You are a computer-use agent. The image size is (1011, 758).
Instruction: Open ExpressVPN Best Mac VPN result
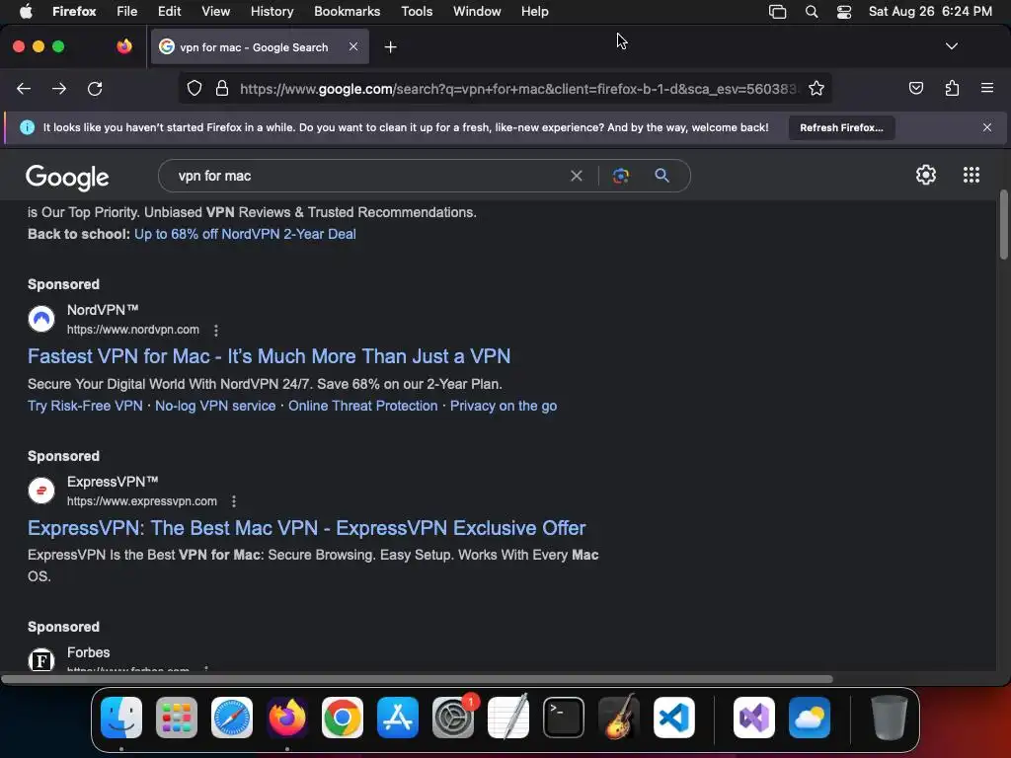coord(306,528)
